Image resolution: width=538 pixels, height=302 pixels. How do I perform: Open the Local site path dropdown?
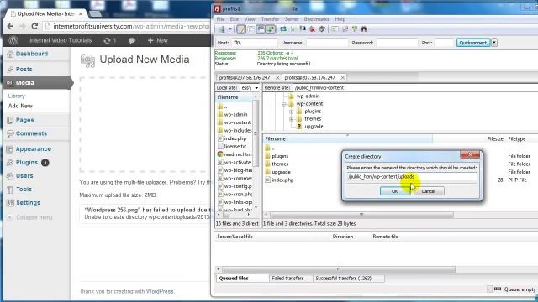click(256, 88)
